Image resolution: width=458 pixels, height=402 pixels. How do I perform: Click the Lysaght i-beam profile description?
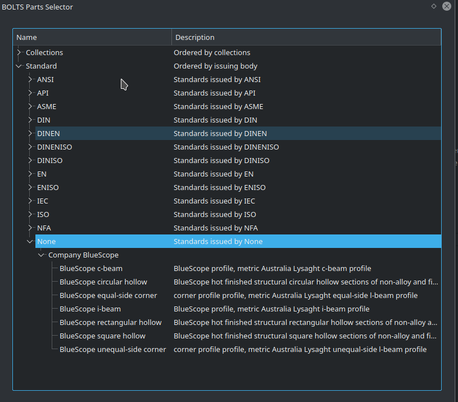coord(271,309)
